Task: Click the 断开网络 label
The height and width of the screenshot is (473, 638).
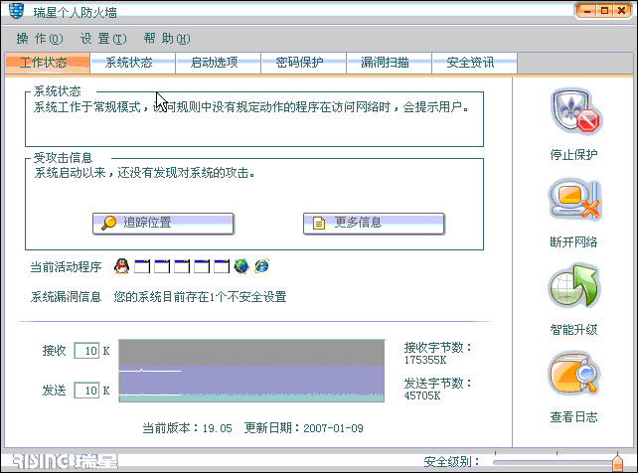Action: coord(573,242)
